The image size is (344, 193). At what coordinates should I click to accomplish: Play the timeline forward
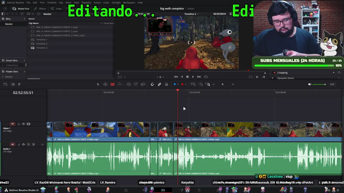tap(193, 77)
